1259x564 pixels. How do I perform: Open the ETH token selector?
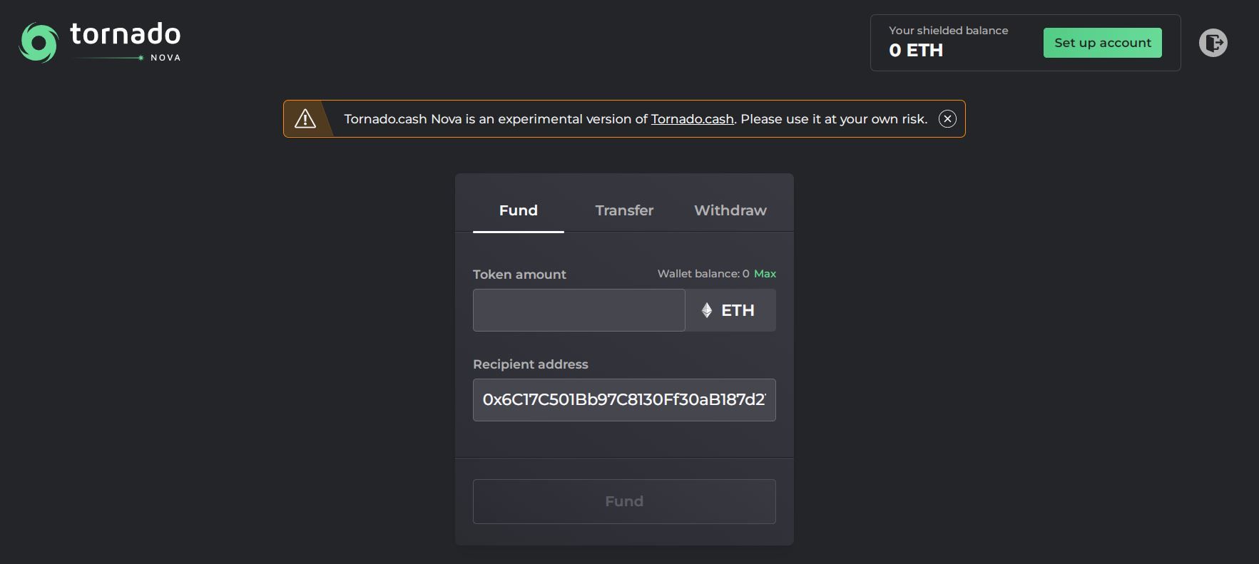coord(730,310)
